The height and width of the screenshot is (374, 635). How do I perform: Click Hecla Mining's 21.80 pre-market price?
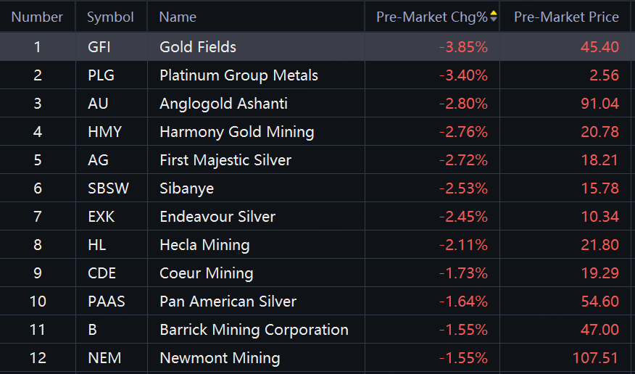(x=600, y=245)
